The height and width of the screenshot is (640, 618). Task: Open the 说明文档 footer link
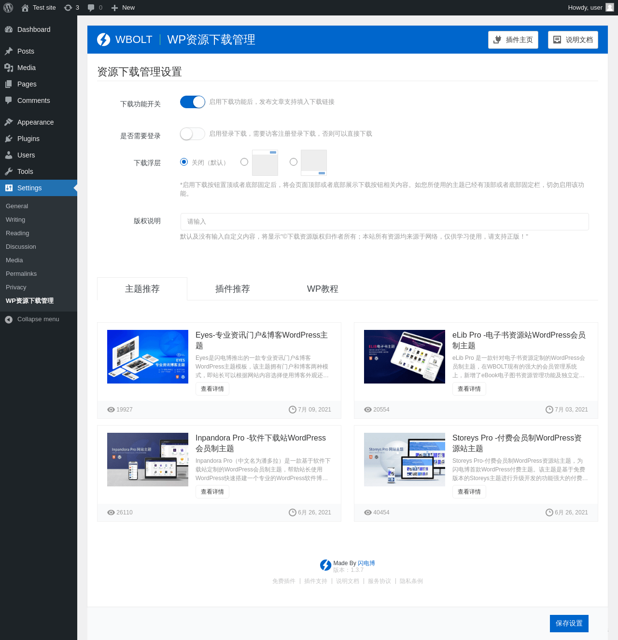coord(348,581)
